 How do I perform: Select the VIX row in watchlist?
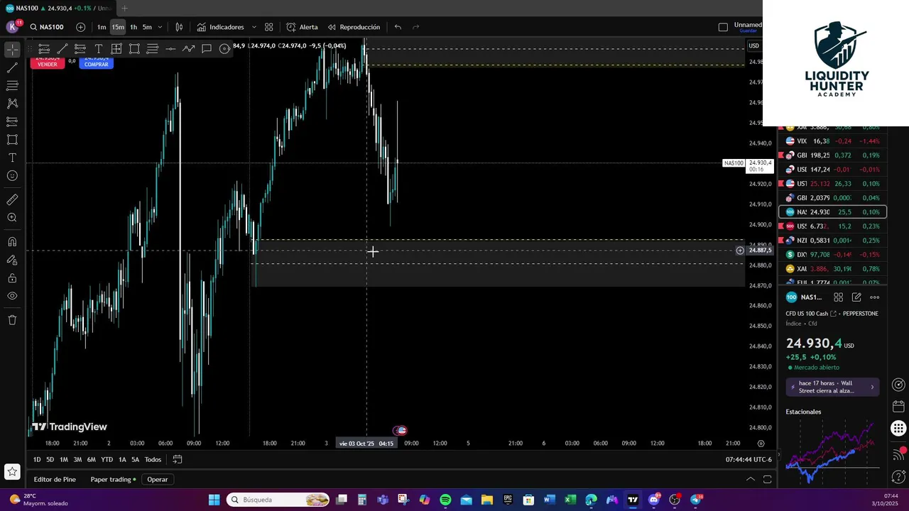[x=832, y=141]
